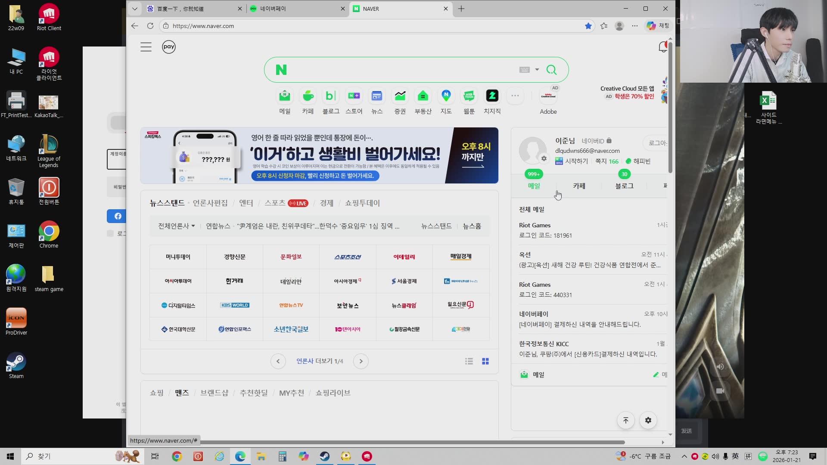The width and height of the screenshot is (827, 465).
Task: Click the notification bell icon
Action: pos(663,47)
